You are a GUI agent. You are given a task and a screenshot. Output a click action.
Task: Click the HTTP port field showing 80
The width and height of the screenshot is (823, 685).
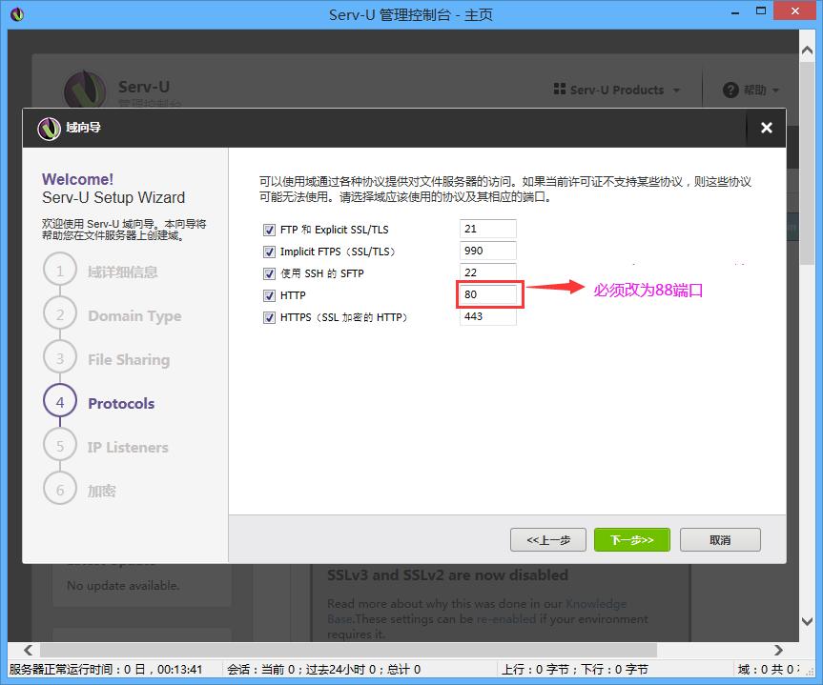tap(488, 294)
